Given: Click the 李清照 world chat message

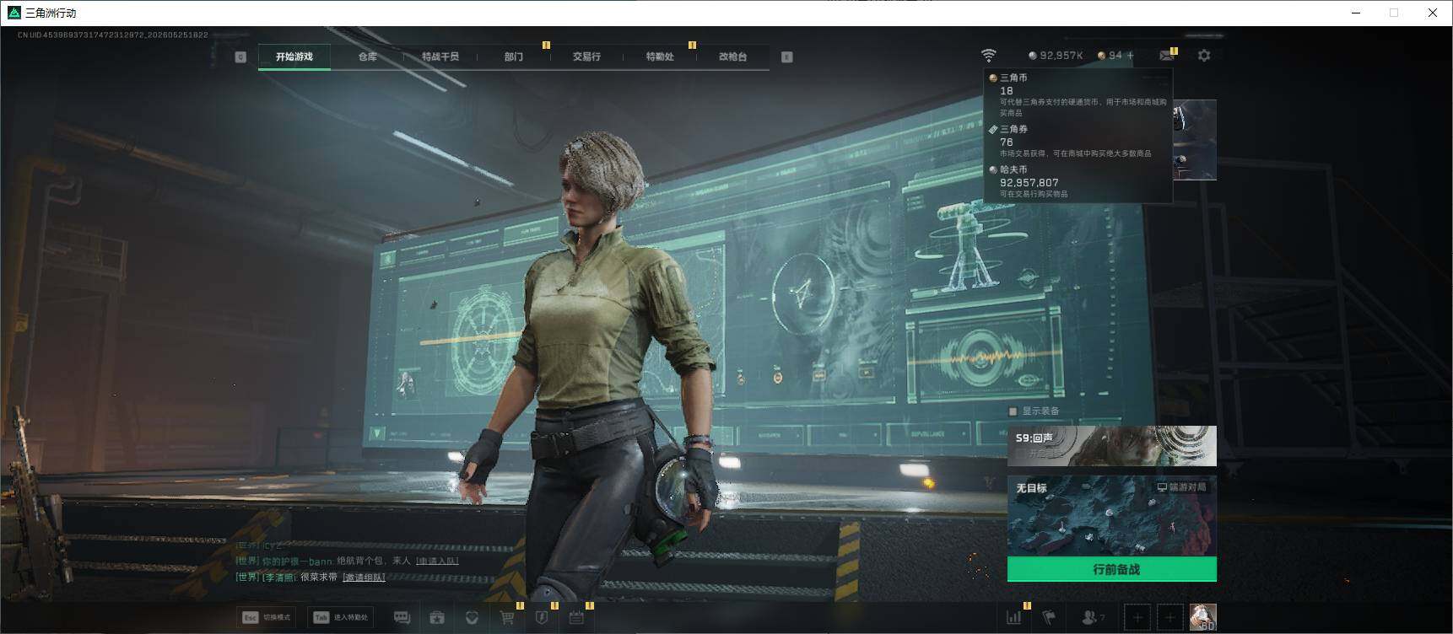Looking at the screenshot, I should (x=310, y=578).
